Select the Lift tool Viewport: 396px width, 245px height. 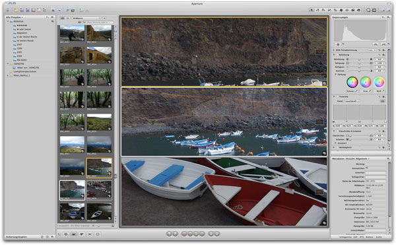coord(353,10)
